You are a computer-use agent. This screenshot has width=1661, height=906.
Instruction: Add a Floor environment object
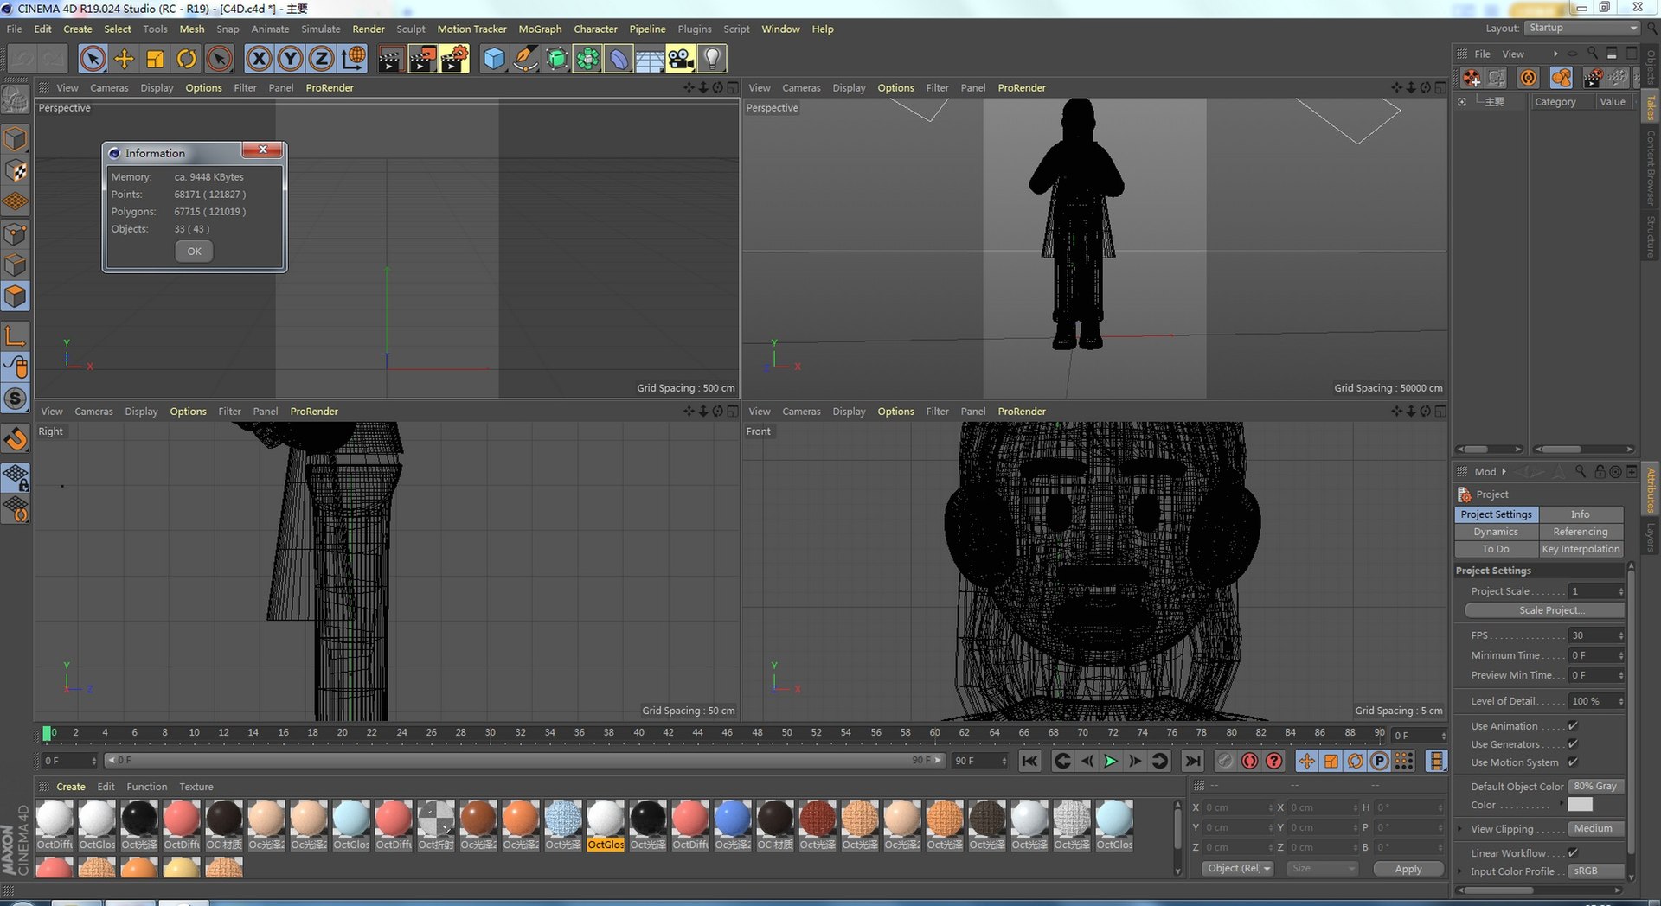(650, 59)
